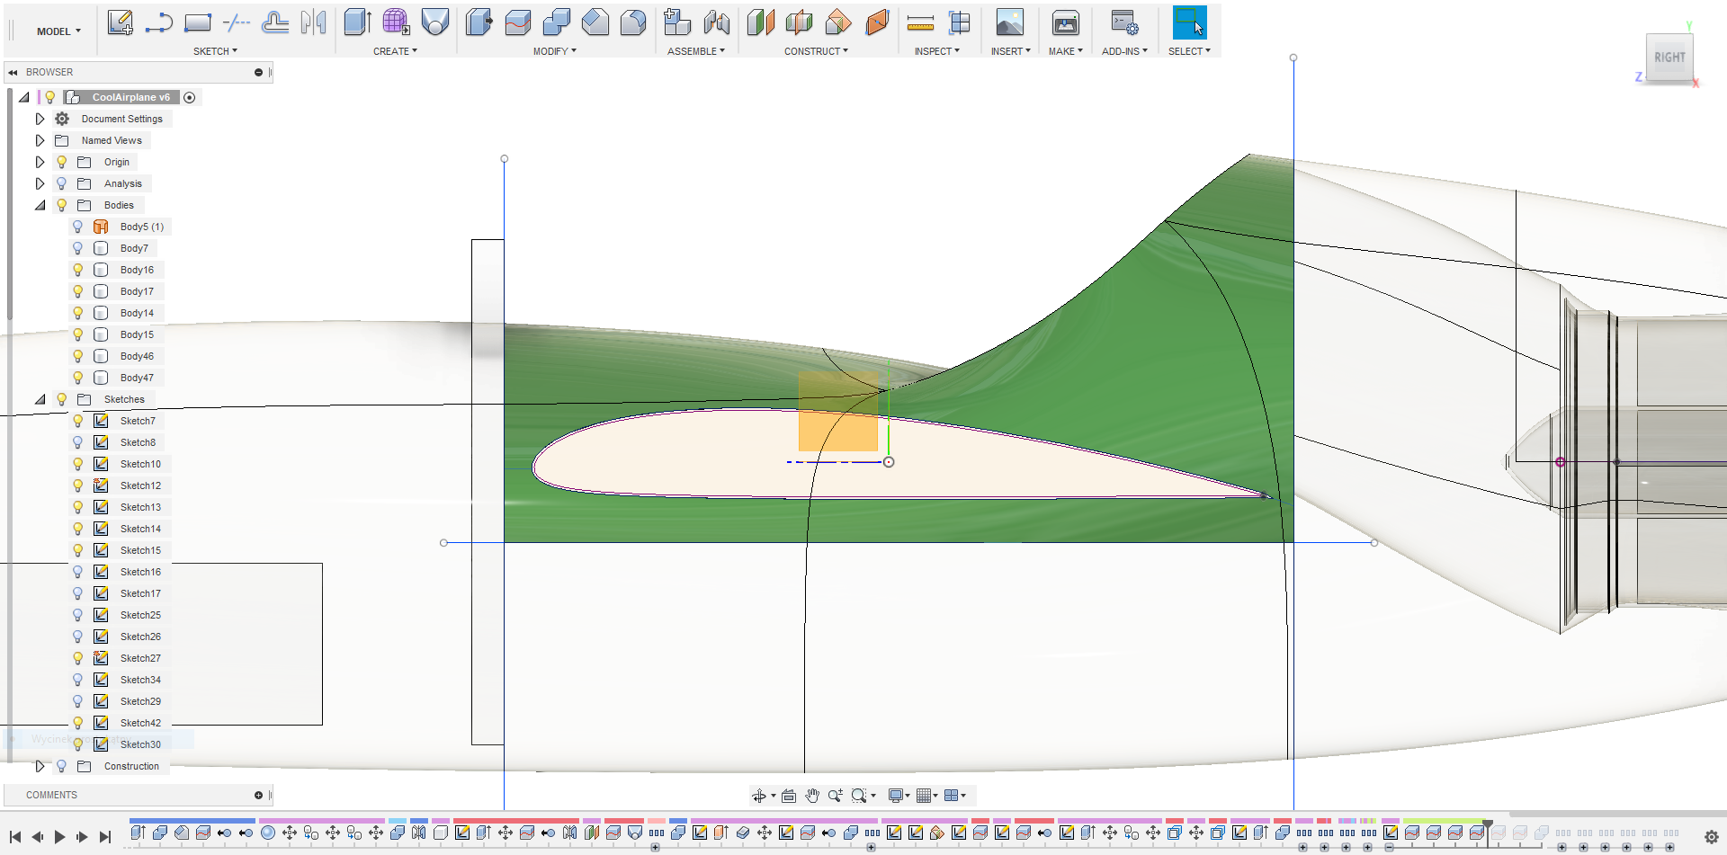
Task: Activate the Select tool icon
Action: pyautogui.click(x=1190, y=22)
